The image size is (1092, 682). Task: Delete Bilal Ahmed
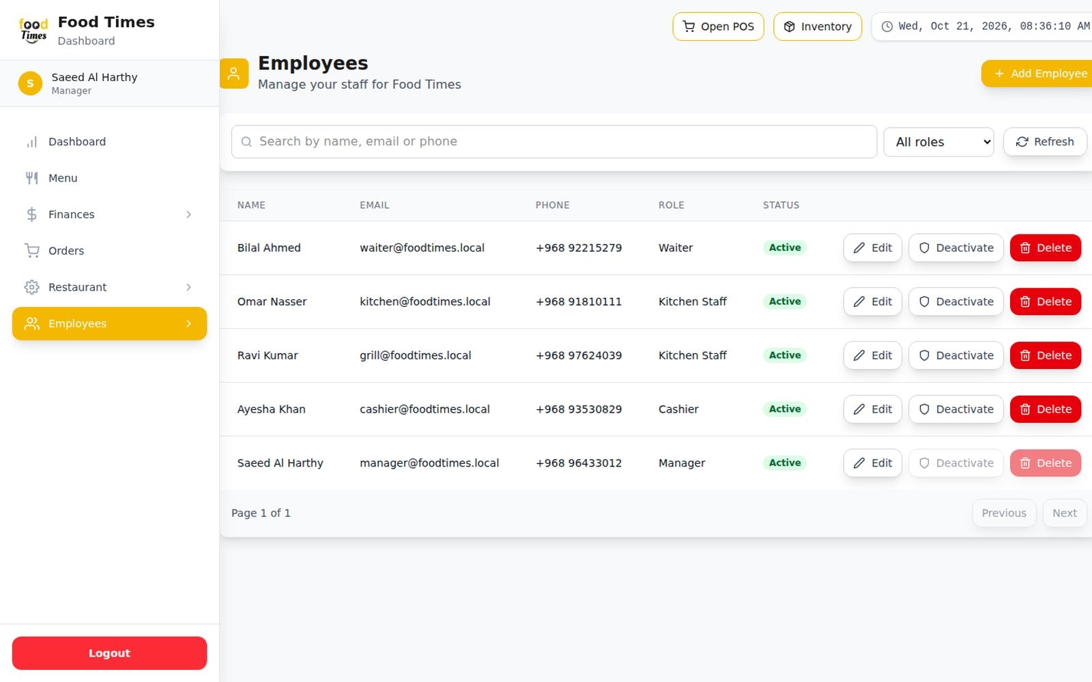point(1046,248)
